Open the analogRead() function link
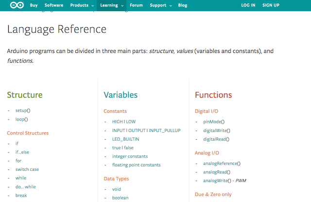 (x=217, y=172)
